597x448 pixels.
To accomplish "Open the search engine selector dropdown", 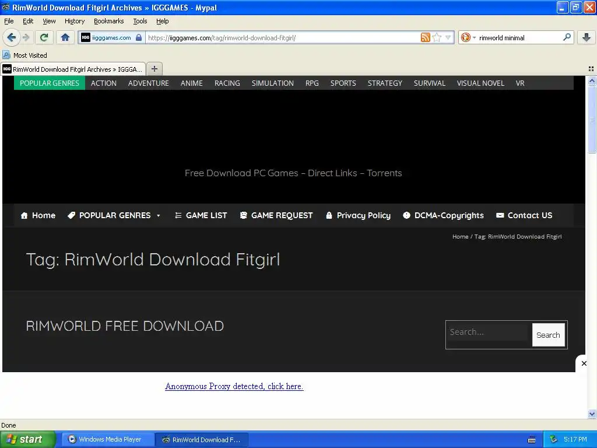I will tap(468, 37).
